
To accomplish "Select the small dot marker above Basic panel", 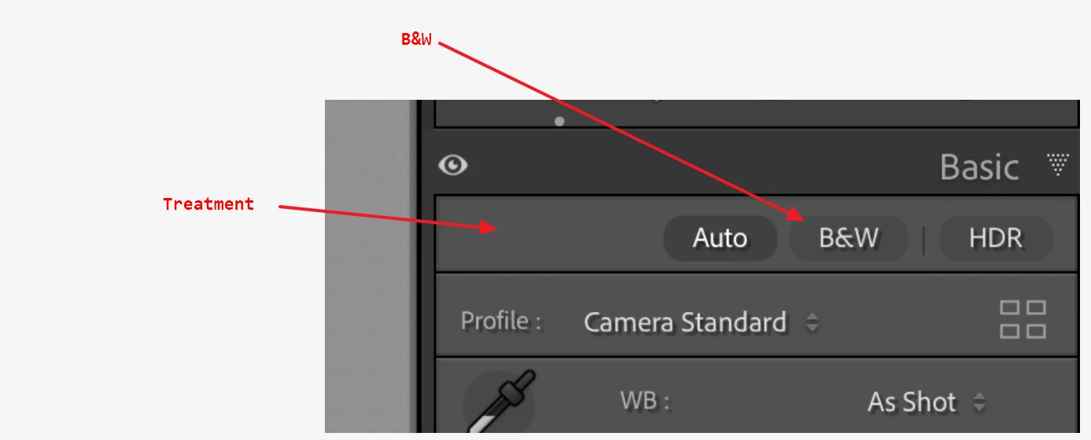I will coord(559,121).
